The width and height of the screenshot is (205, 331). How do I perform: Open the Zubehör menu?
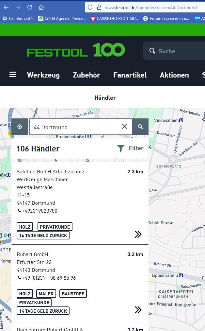(x=87, y=75)
